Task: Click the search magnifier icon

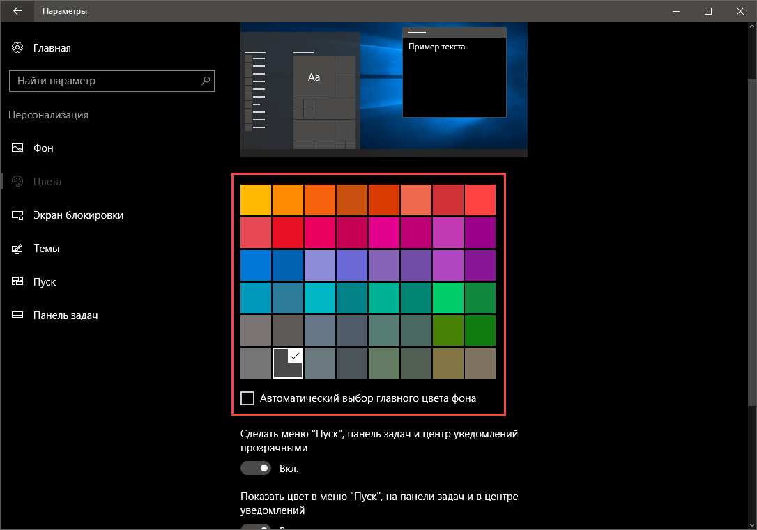Action: (x=206, y=81)
